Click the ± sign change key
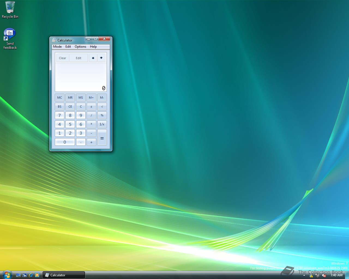 click(x=91, y=107)
